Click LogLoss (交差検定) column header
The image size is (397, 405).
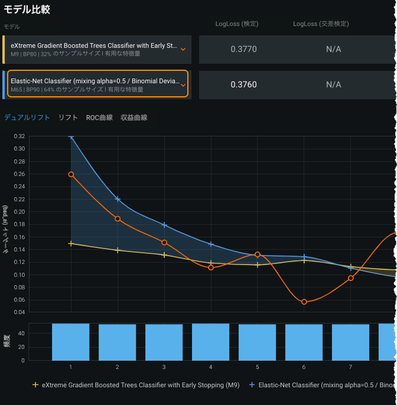point(321,24)
